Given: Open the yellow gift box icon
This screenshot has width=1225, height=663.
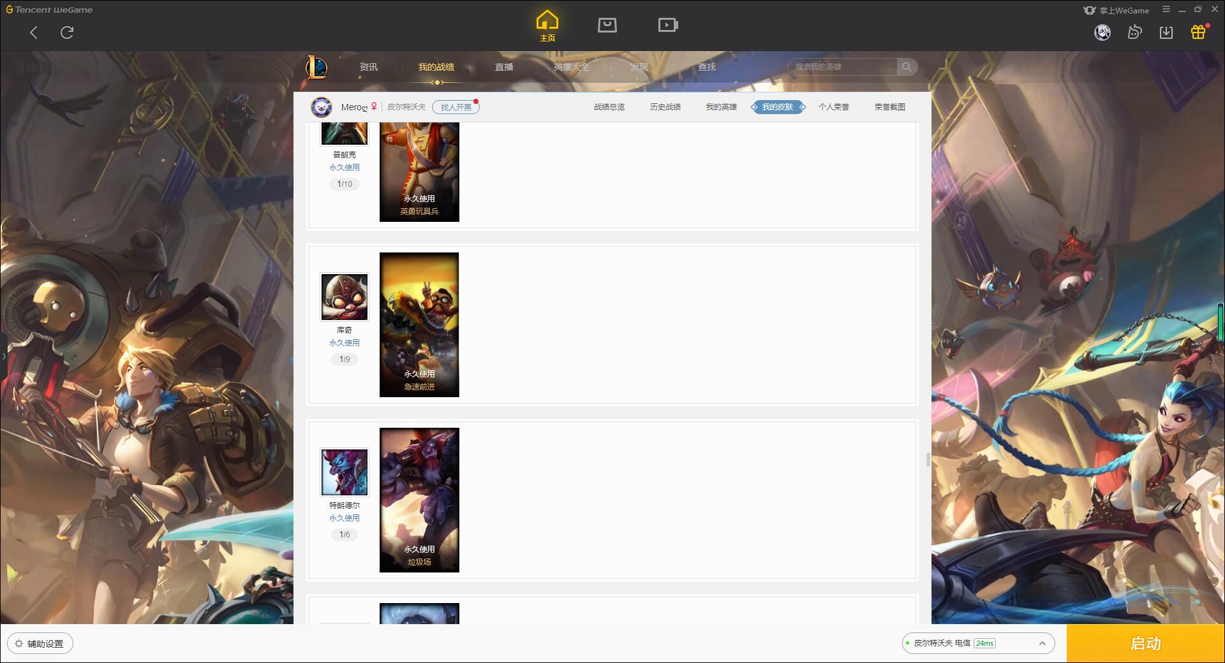Looking at the screenshot, I should [1198, 32].
